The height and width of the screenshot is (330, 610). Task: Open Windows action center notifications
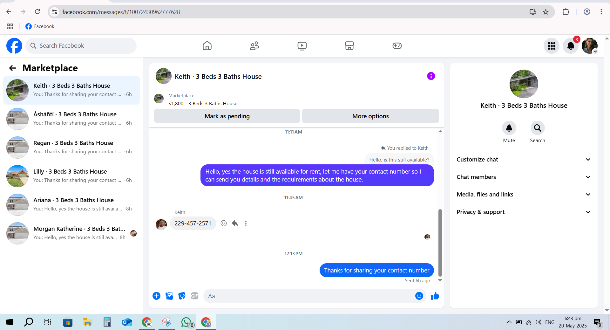(598, 322)
